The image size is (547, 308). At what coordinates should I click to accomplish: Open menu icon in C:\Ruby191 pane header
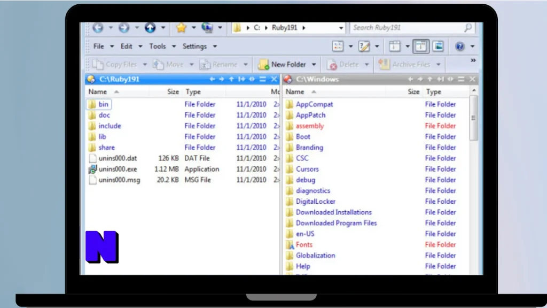[263, 79]
